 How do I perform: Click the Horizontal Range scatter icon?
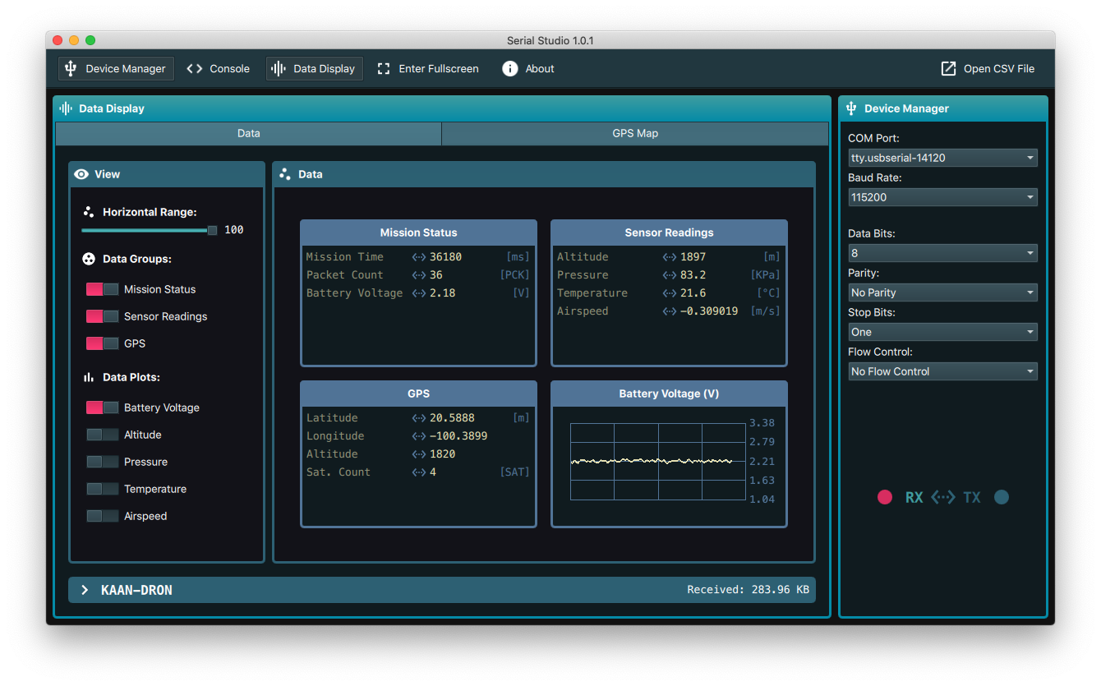pos(89,212)
